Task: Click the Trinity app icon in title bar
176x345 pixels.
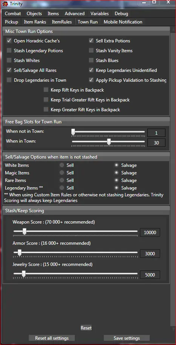Action: click(5, 3)
